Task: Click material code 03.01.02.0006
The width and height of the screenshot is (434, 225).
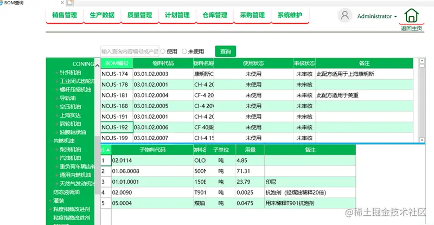Action: click(x=151, y=127)
